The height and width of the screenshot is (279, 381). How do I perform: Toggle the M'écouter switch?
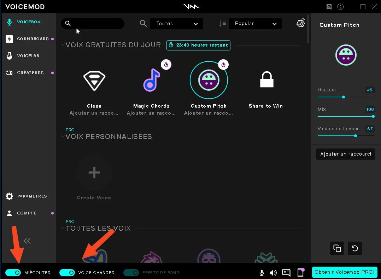click(13, 273)
